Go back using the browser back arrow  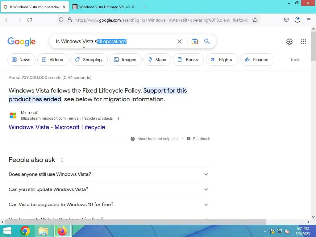tap(7, 20)
